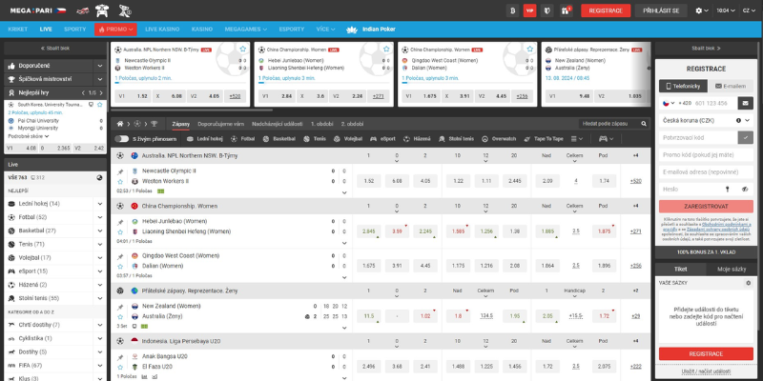Click the Promo kód input field
This screenshot has height=381, width=763.
(x=706, y=155)
